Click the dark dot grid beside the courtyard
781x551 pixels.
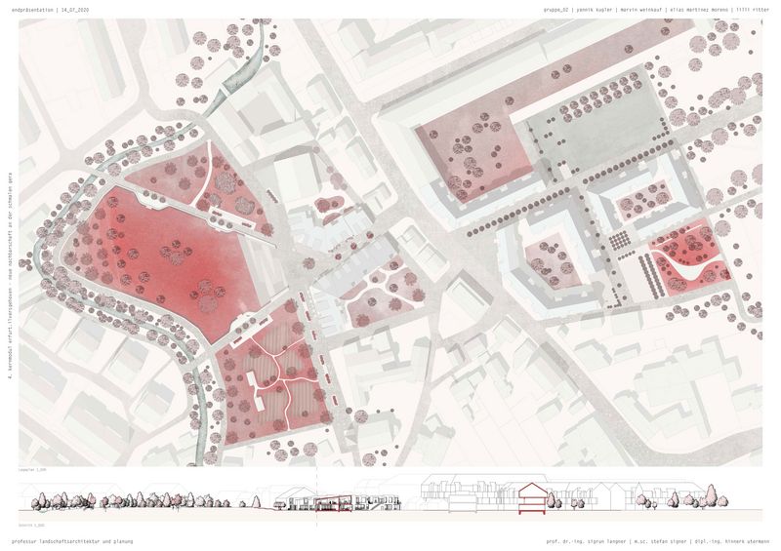coord(617,241)
